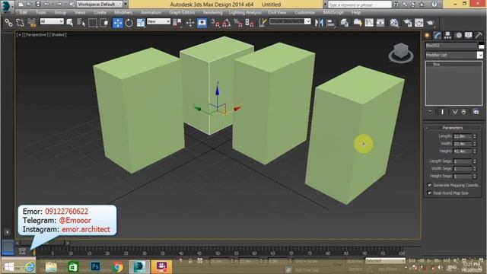
Task: Click the Render Production teapot icon
Action: tap(431, 23)
